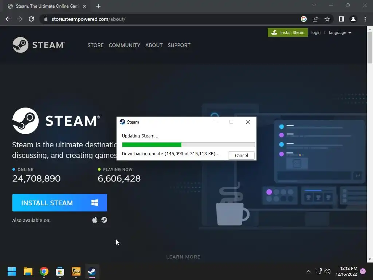
Task: Select the Steam browser tab
Action: pyautogui.click(x=47, y=6)
